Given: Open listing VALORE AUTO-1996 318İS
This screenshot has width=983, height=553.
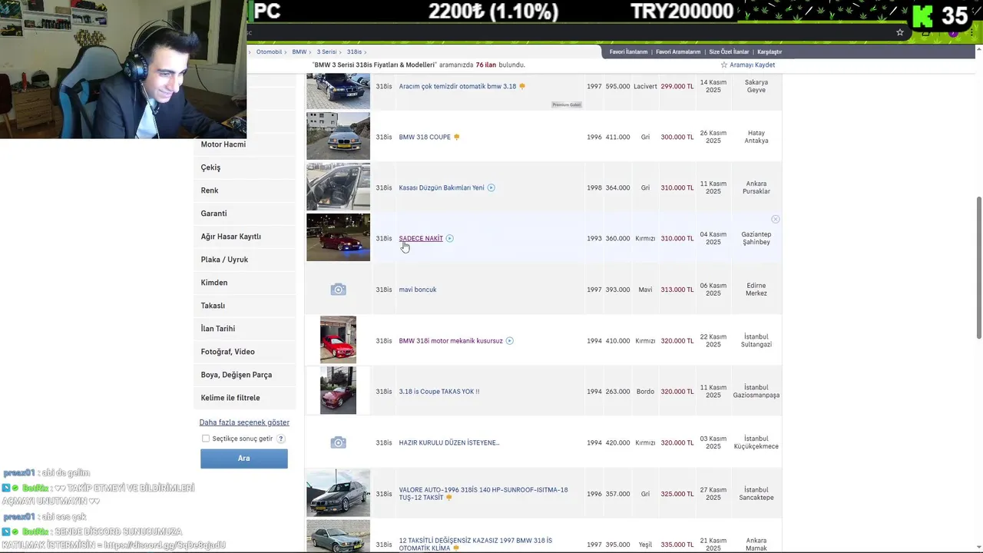Looking at the screenshot, I should click(x=483, y=493).
